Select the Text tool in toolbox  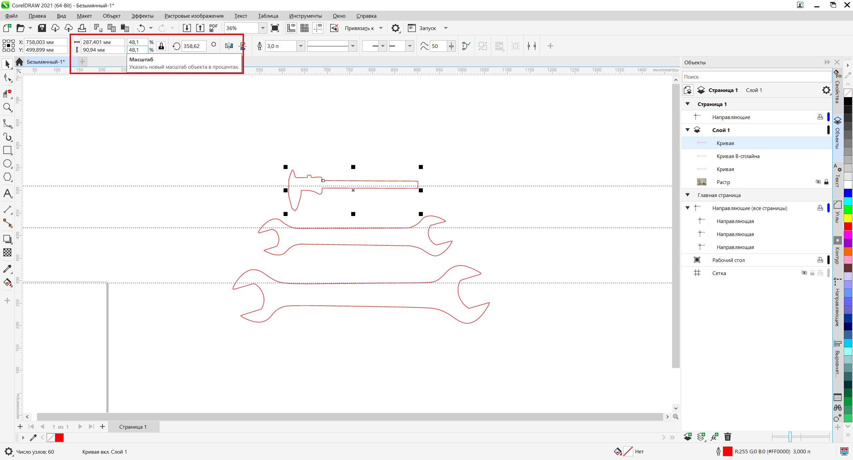pyautogui.click(x=7, y=194)
